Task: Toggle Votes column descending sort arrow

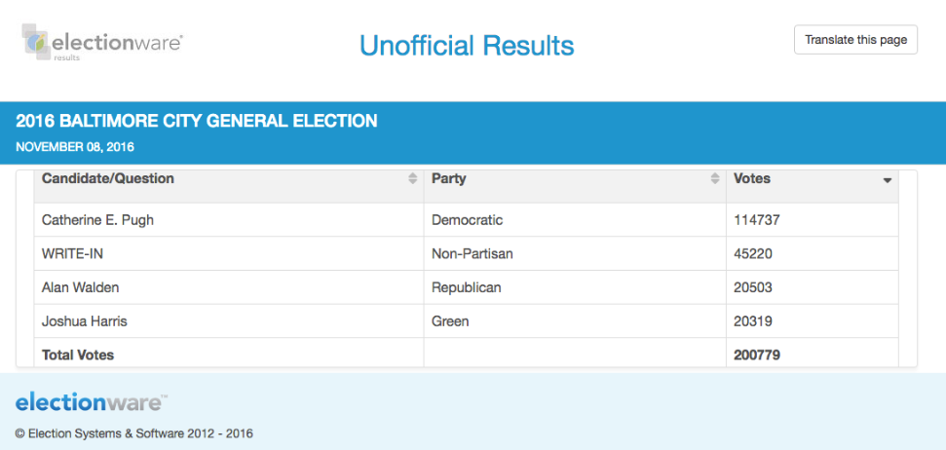Action: (887, 181)
